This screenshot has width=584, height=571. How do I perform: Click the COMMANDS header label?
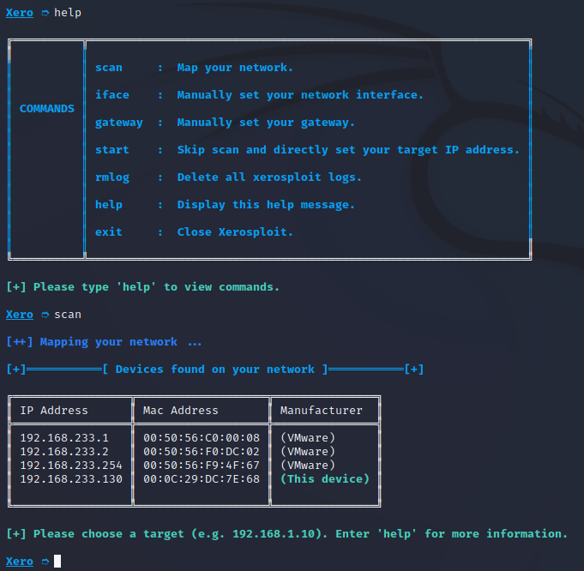click(x=47, y=109)
